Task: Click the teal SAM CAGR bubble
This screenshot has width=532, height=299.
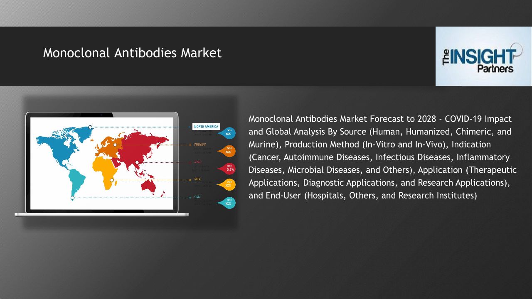Action: tap(229, 203)
